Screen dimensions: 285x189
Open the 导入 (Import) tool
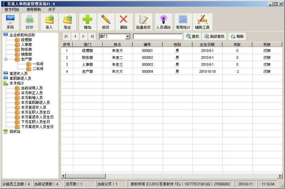(49, 22)
